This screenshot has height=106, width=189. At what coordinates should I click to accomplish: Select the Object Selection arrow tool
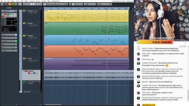coord(44,4)
